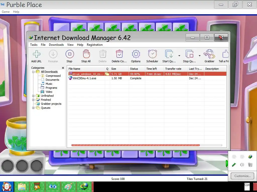
Task: Open the Start Queue dropdown arrow
Action: tap(179, 56)
